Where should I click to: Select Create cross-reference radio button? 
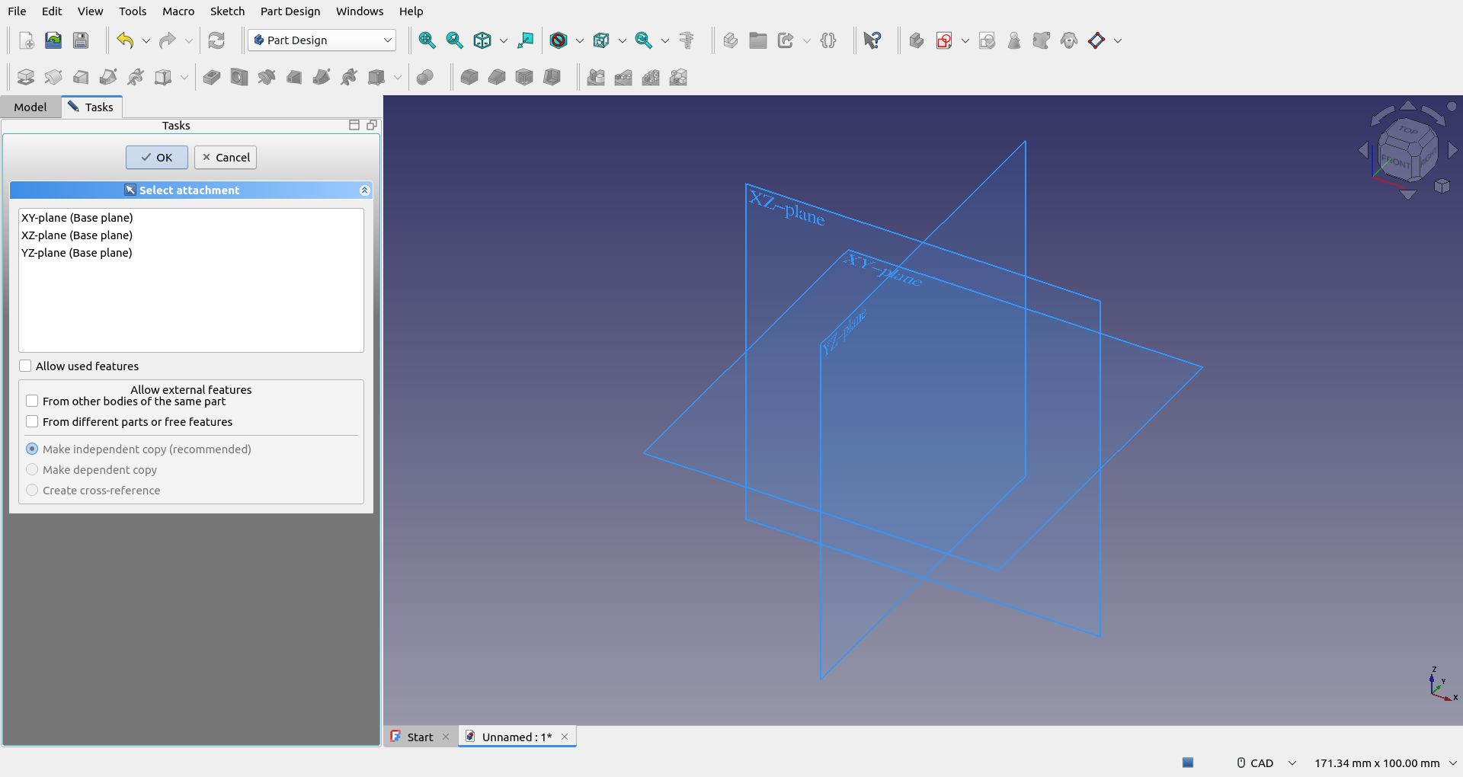point(32,490)
